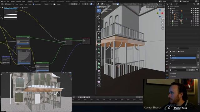Switch perspective/orthographic grid icon in viewport

tap(163, 28)
